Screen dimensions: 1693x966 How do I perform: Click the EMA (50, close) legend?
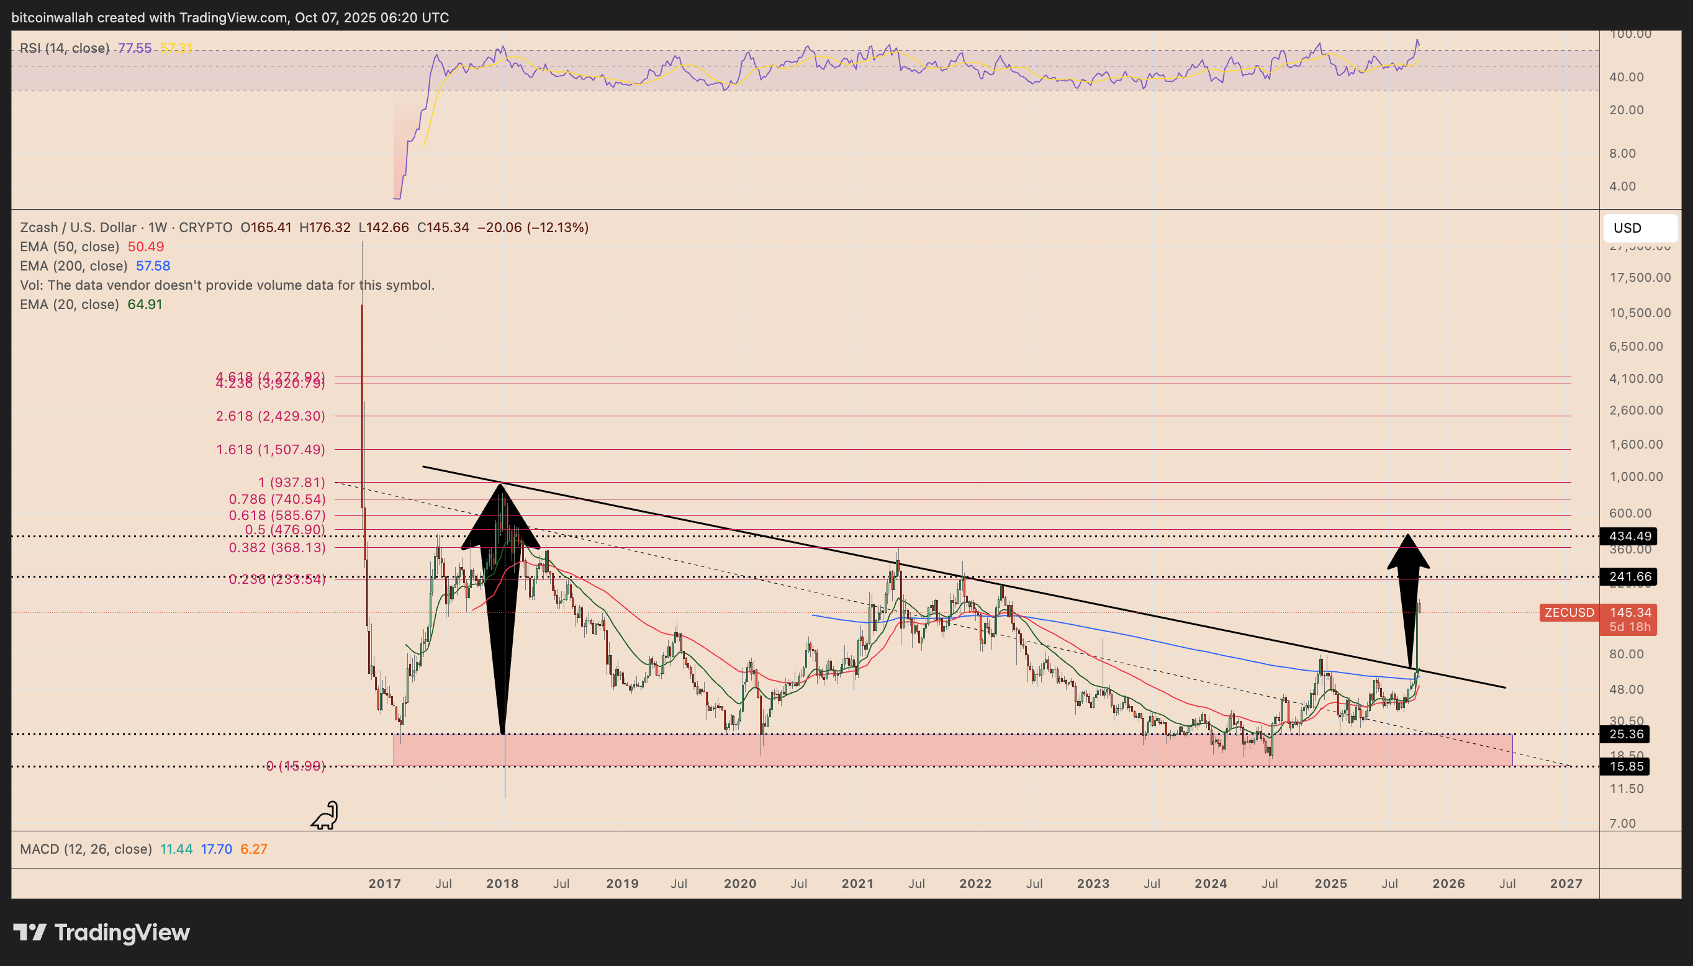[x=70, y=247]
